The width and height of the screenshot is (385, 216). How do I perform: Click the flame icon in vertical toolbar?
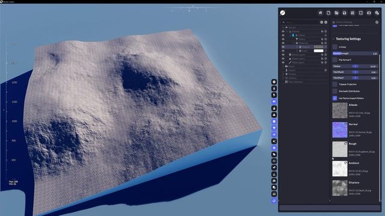(274, 108)
